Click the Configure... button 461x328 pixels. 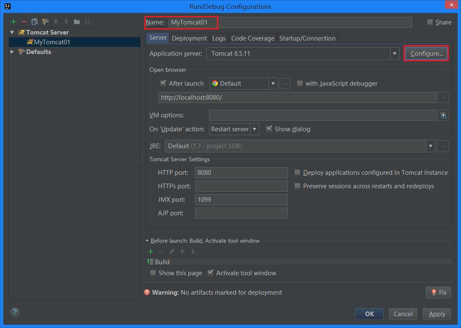(427, 54)
